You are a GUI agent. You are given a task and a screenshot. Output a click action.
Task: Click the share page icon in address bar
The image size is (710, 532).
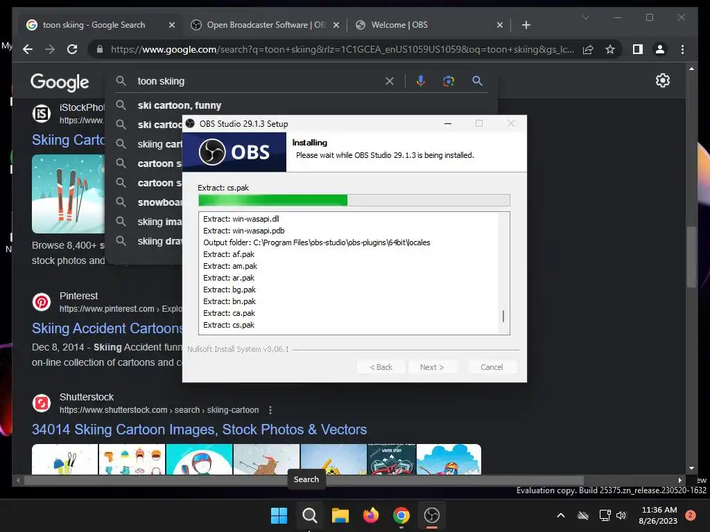(x=588, y=49)
